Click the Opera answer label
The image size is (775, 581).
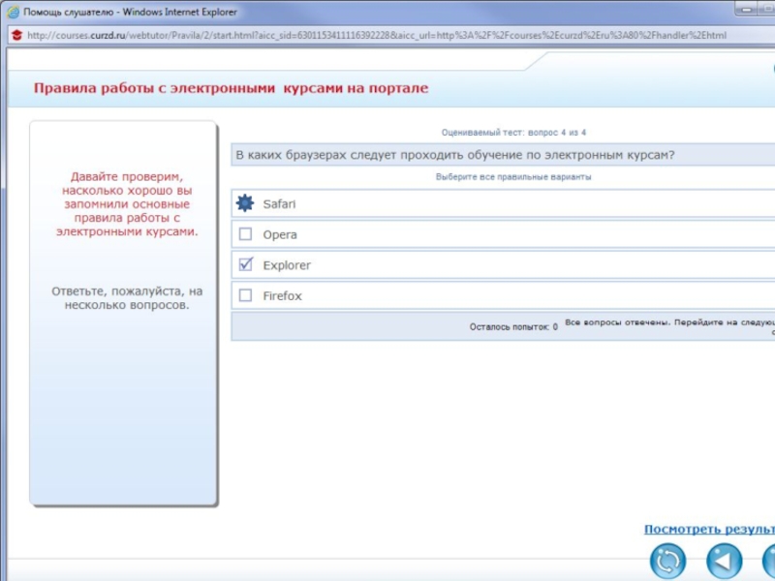point(280,235)
